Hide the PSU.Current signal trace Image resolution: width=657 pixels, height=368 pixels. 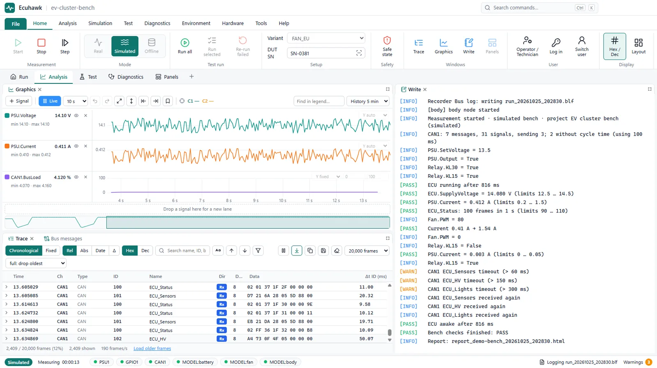76,146
